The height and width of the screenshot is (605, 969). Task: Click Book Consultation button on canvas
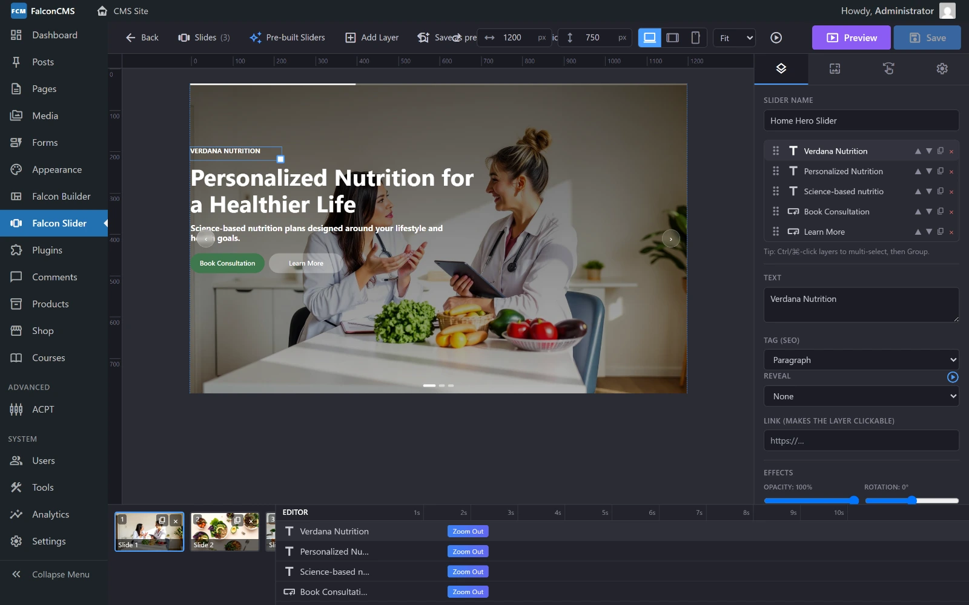pos(227,263)
